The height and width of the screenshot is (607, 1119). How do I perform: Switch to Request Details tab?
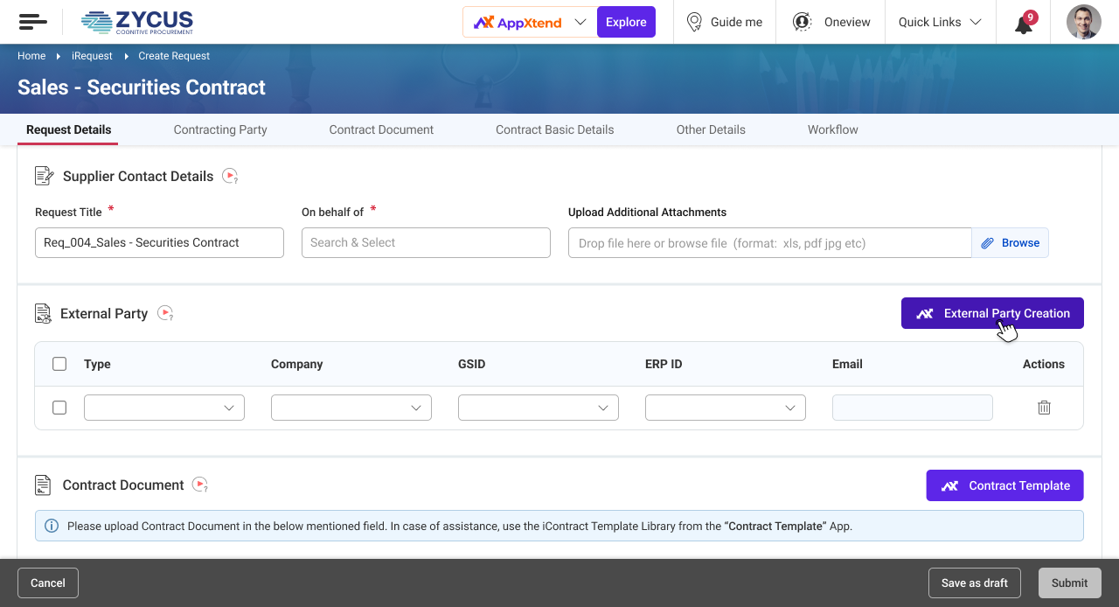tap(68, 129)
